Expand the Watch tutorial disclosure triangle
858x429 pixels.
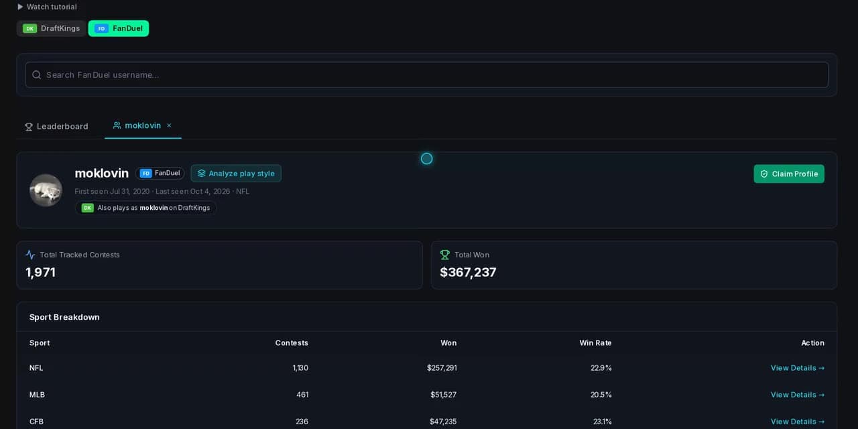(20, 7)
